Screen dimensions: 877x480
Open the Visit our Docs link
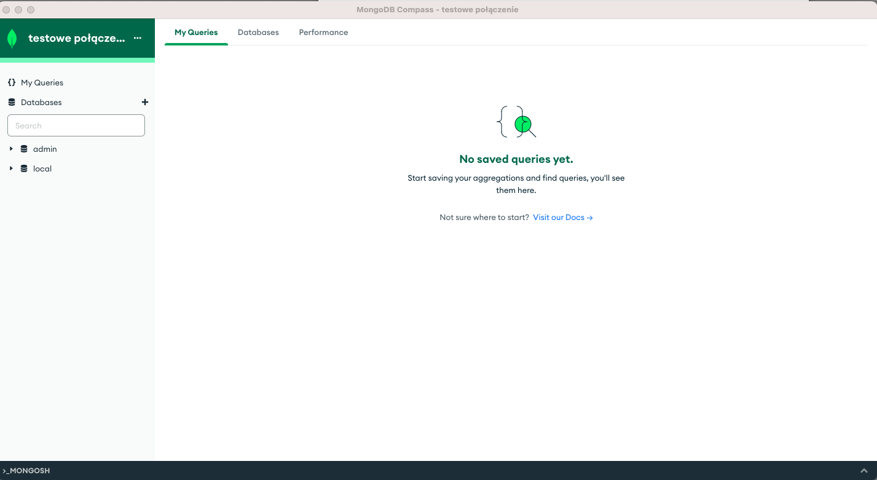point(562,218)
